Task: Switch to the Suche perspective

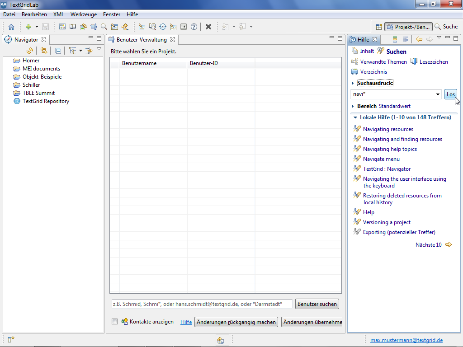Action: tap(446, 27)
